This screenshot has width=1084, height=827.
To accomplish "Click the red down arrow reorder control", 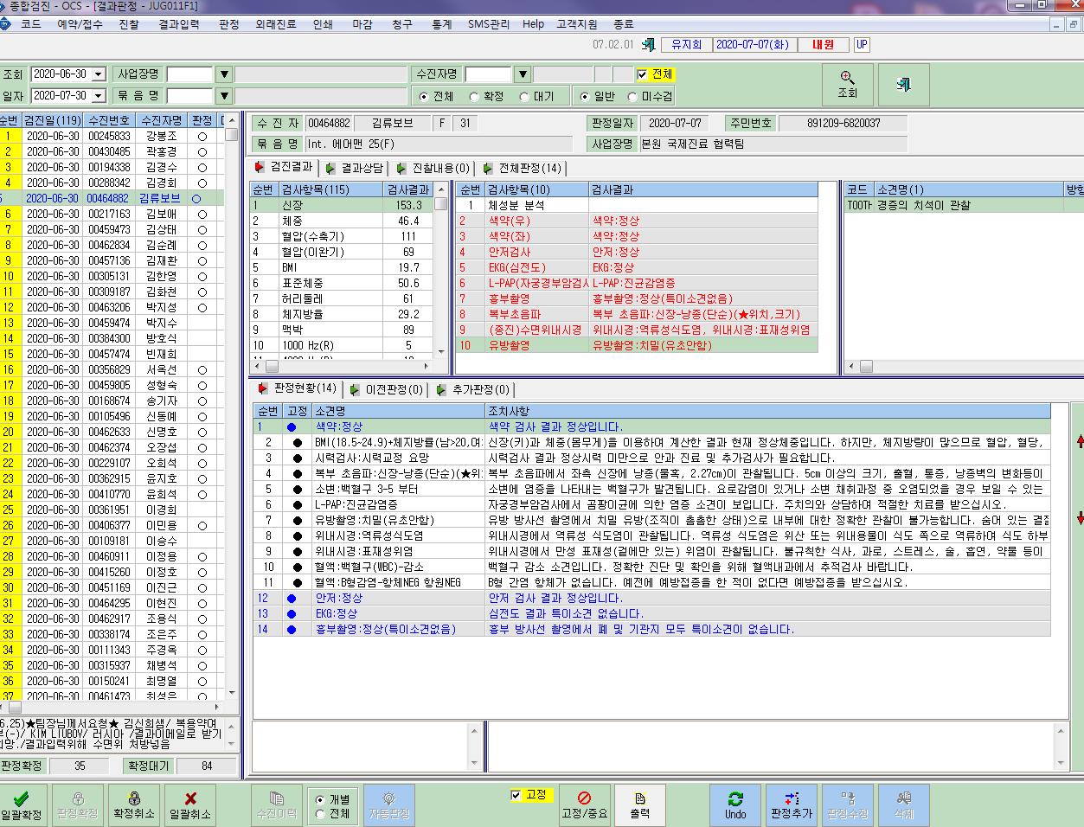I will 1079,518.
